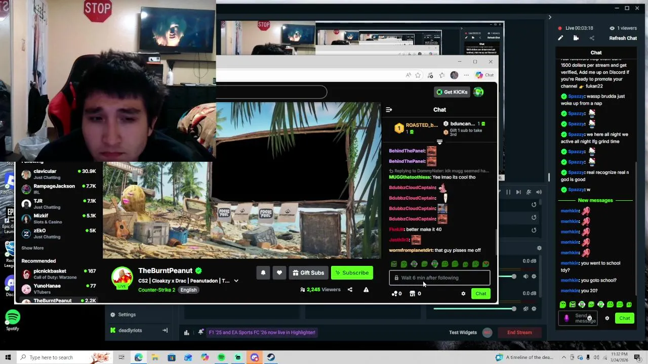Viewport: 648px width, 364px height.
Task: Open the Edge more options menu
Action: [x=466, y=75]
